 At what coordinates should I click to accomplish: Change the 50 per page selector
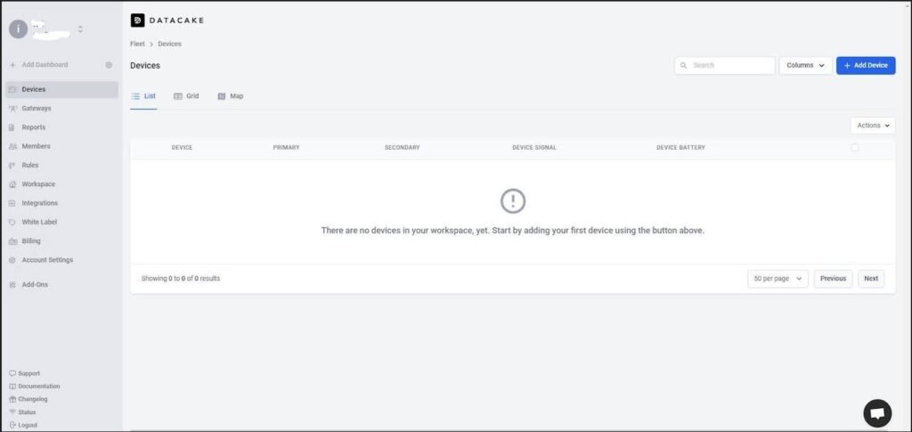[x=778, y=279]
